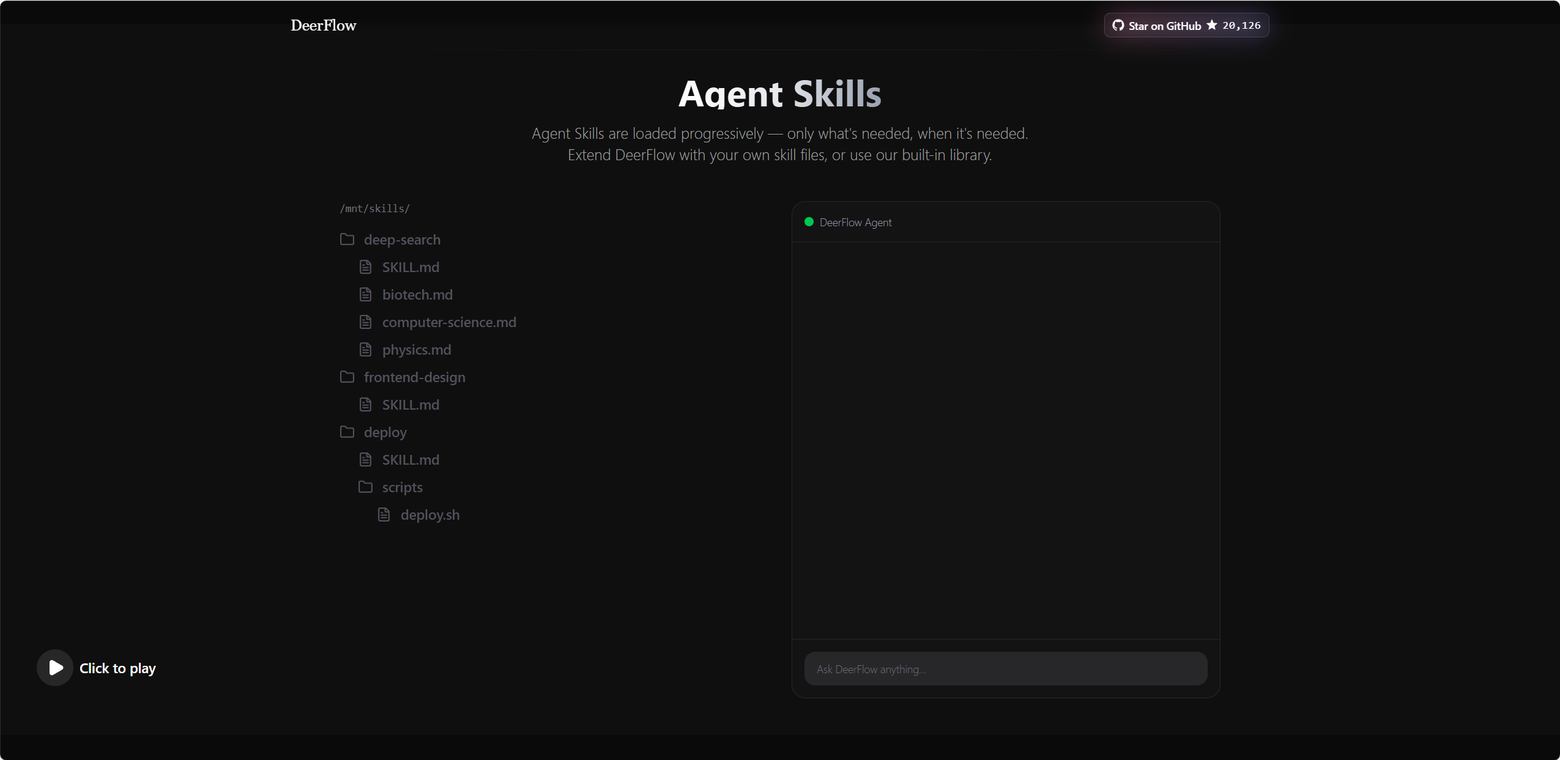Click the GitHub octocat icon

pyautogui.click(x=1118, y=26)
